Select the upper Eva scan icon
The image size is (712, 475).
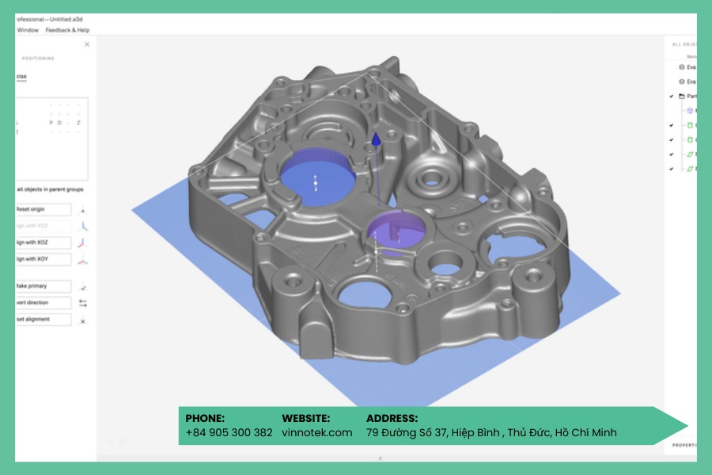(x=682, y=67)
